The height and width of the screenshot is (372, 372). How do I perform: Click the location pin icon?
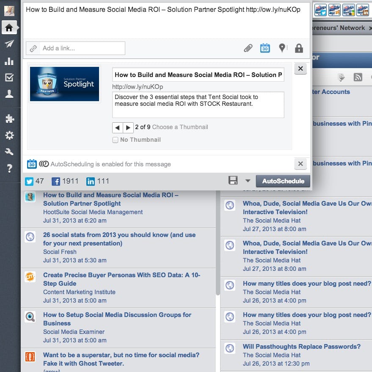tap(282, 48)
